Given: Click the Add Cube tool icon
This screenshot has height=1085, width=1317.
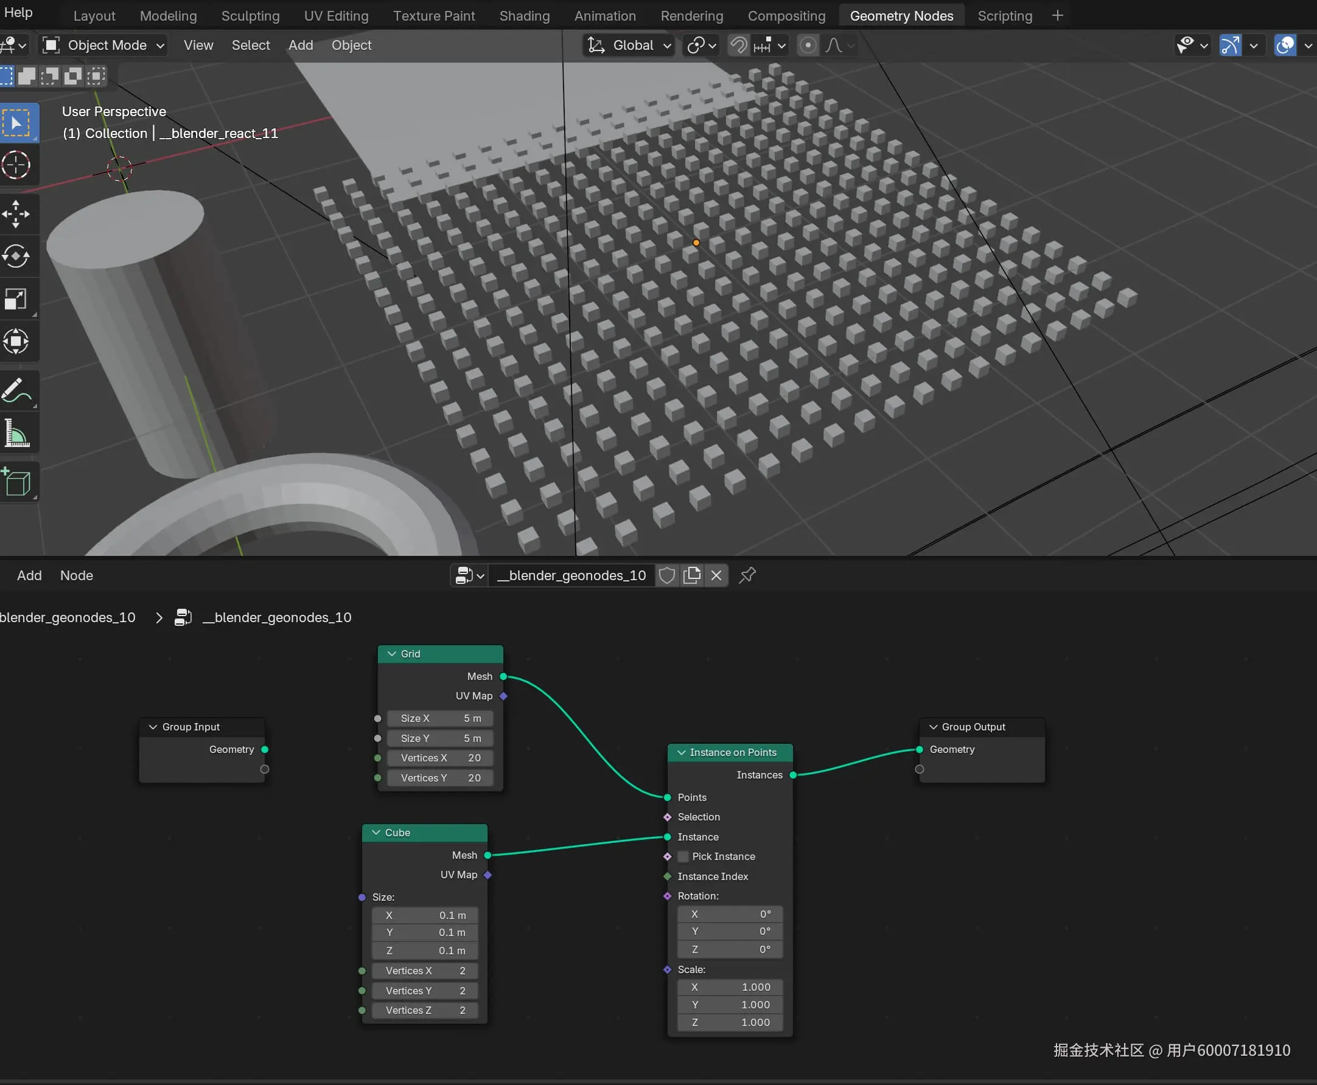Looking at the screenshot, I should [16, 482].
